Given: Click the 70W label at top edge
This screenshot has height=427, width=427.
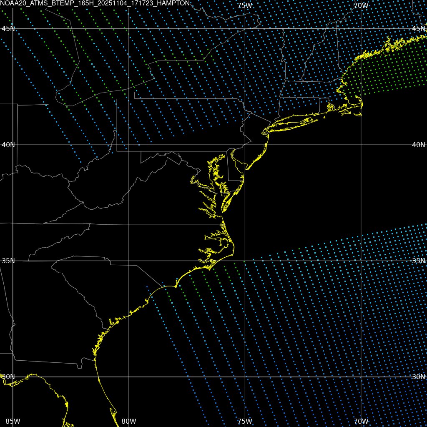Looking at the screenshot, I should pos(360,5).
